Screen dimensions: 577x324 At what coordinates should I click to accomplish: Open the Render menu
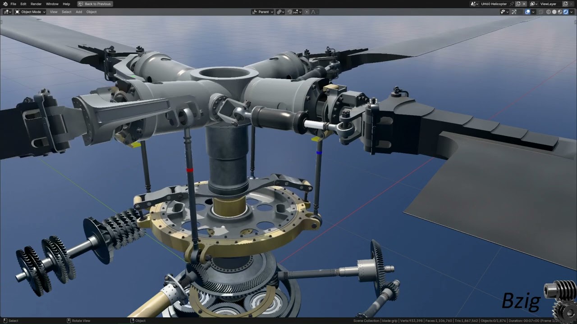coord(36,4)
